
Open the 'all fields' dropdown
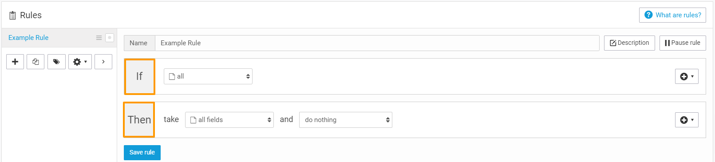point(229,120)
